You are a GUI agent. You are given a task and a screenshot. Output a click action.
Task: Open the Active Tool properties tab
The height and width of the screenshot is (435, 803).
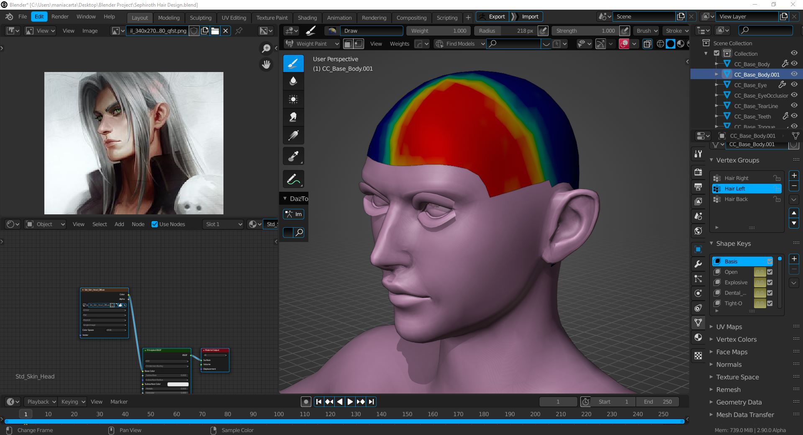698,154
